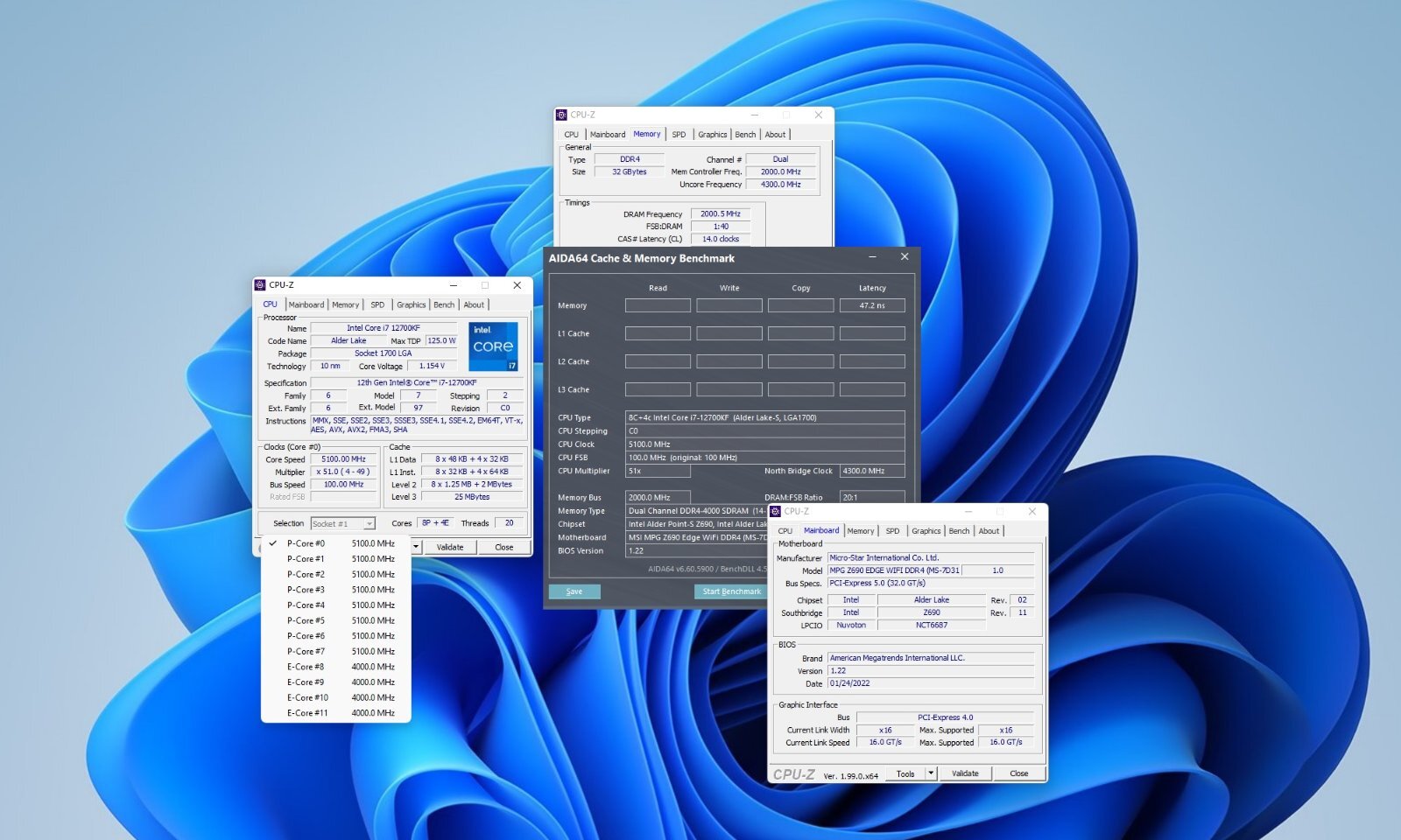1401x840 pixels.
Task: Click the Intel Core i7 logo badge
Action: (493, 346)
